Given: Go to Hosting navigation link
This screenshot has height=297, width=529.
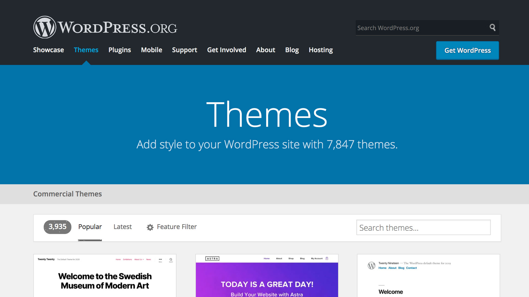Looking at the screenshot, I should 321,50.
